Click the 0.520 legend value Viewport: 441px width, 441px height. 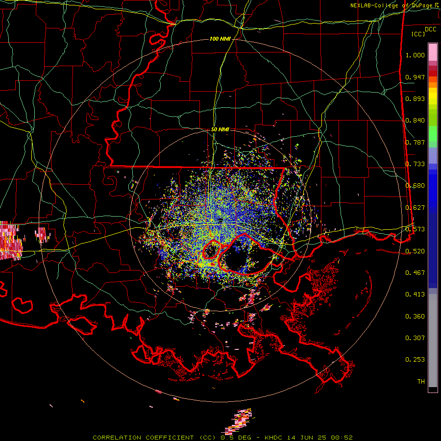point(415,251)
